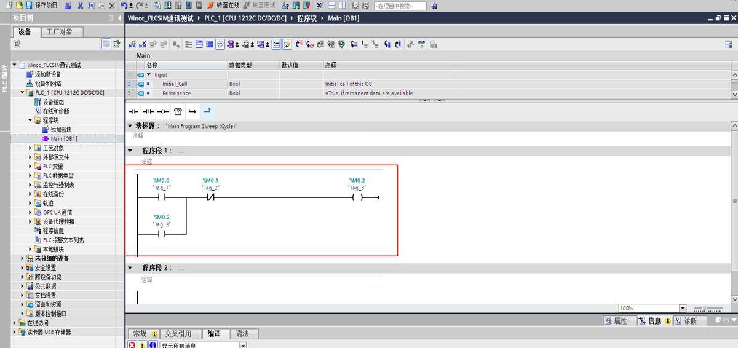Expand the 工艺对象 folder
The image size is (738, 348).
[30, 148]
